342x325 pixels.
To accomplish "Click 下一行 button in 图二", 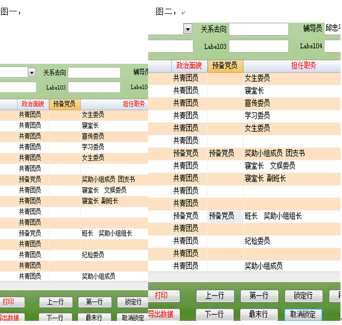I will (x=214, y=315).
